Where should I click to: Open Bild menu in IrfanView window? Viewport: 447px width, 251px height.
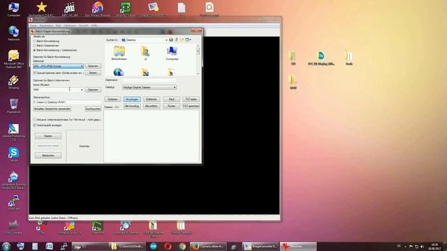59,26
